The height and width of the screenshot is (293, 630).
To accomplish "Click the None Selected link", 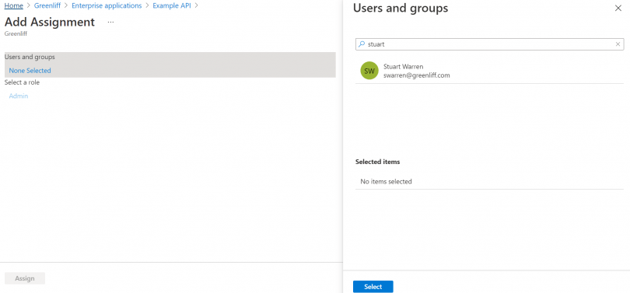I will pos(30,71).
